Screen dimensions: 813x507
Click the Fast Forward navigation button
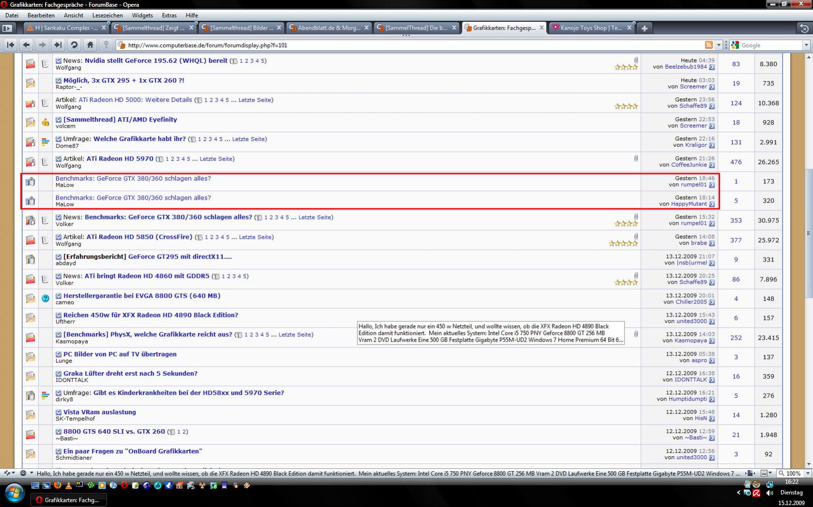coord(58,45)
